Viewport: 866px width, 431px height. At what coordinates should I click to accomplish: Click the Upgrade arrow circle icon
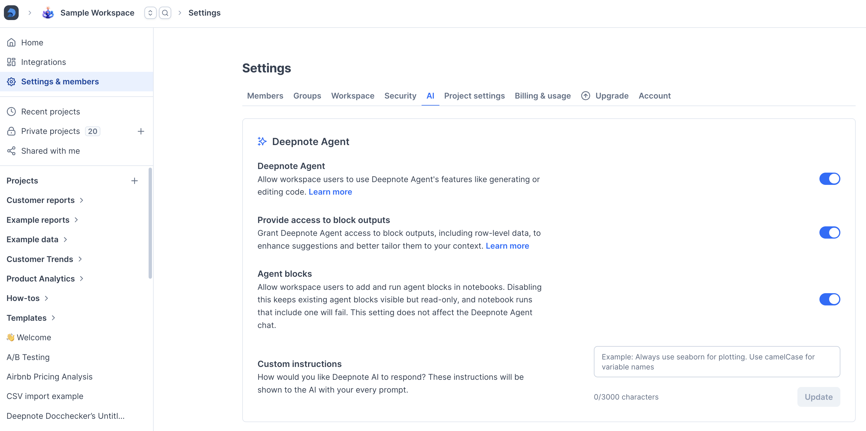click(586, 96)
